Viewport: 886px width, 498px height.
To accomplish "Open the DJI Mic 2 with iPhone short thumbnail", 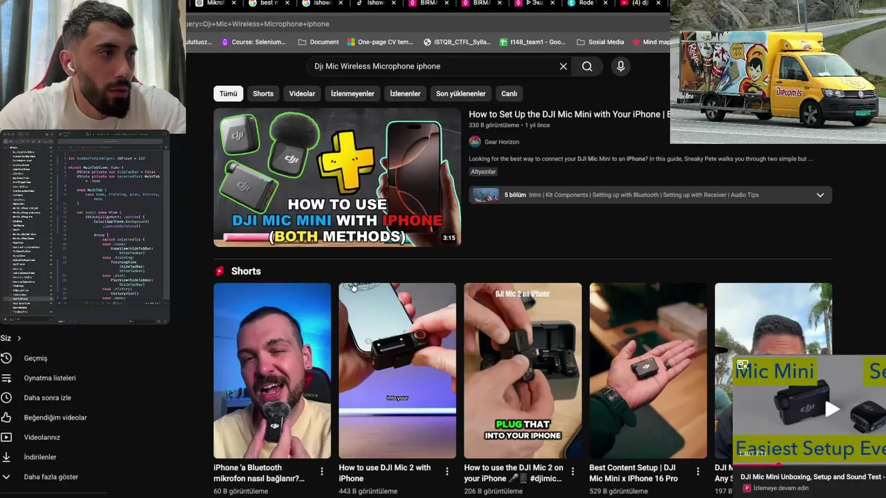I will [x=397, y=371].
